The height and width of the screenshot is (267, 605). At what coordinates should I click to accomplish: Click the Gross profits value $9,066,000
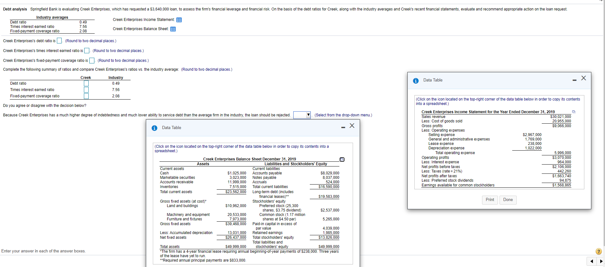click(x=561, y=126)
